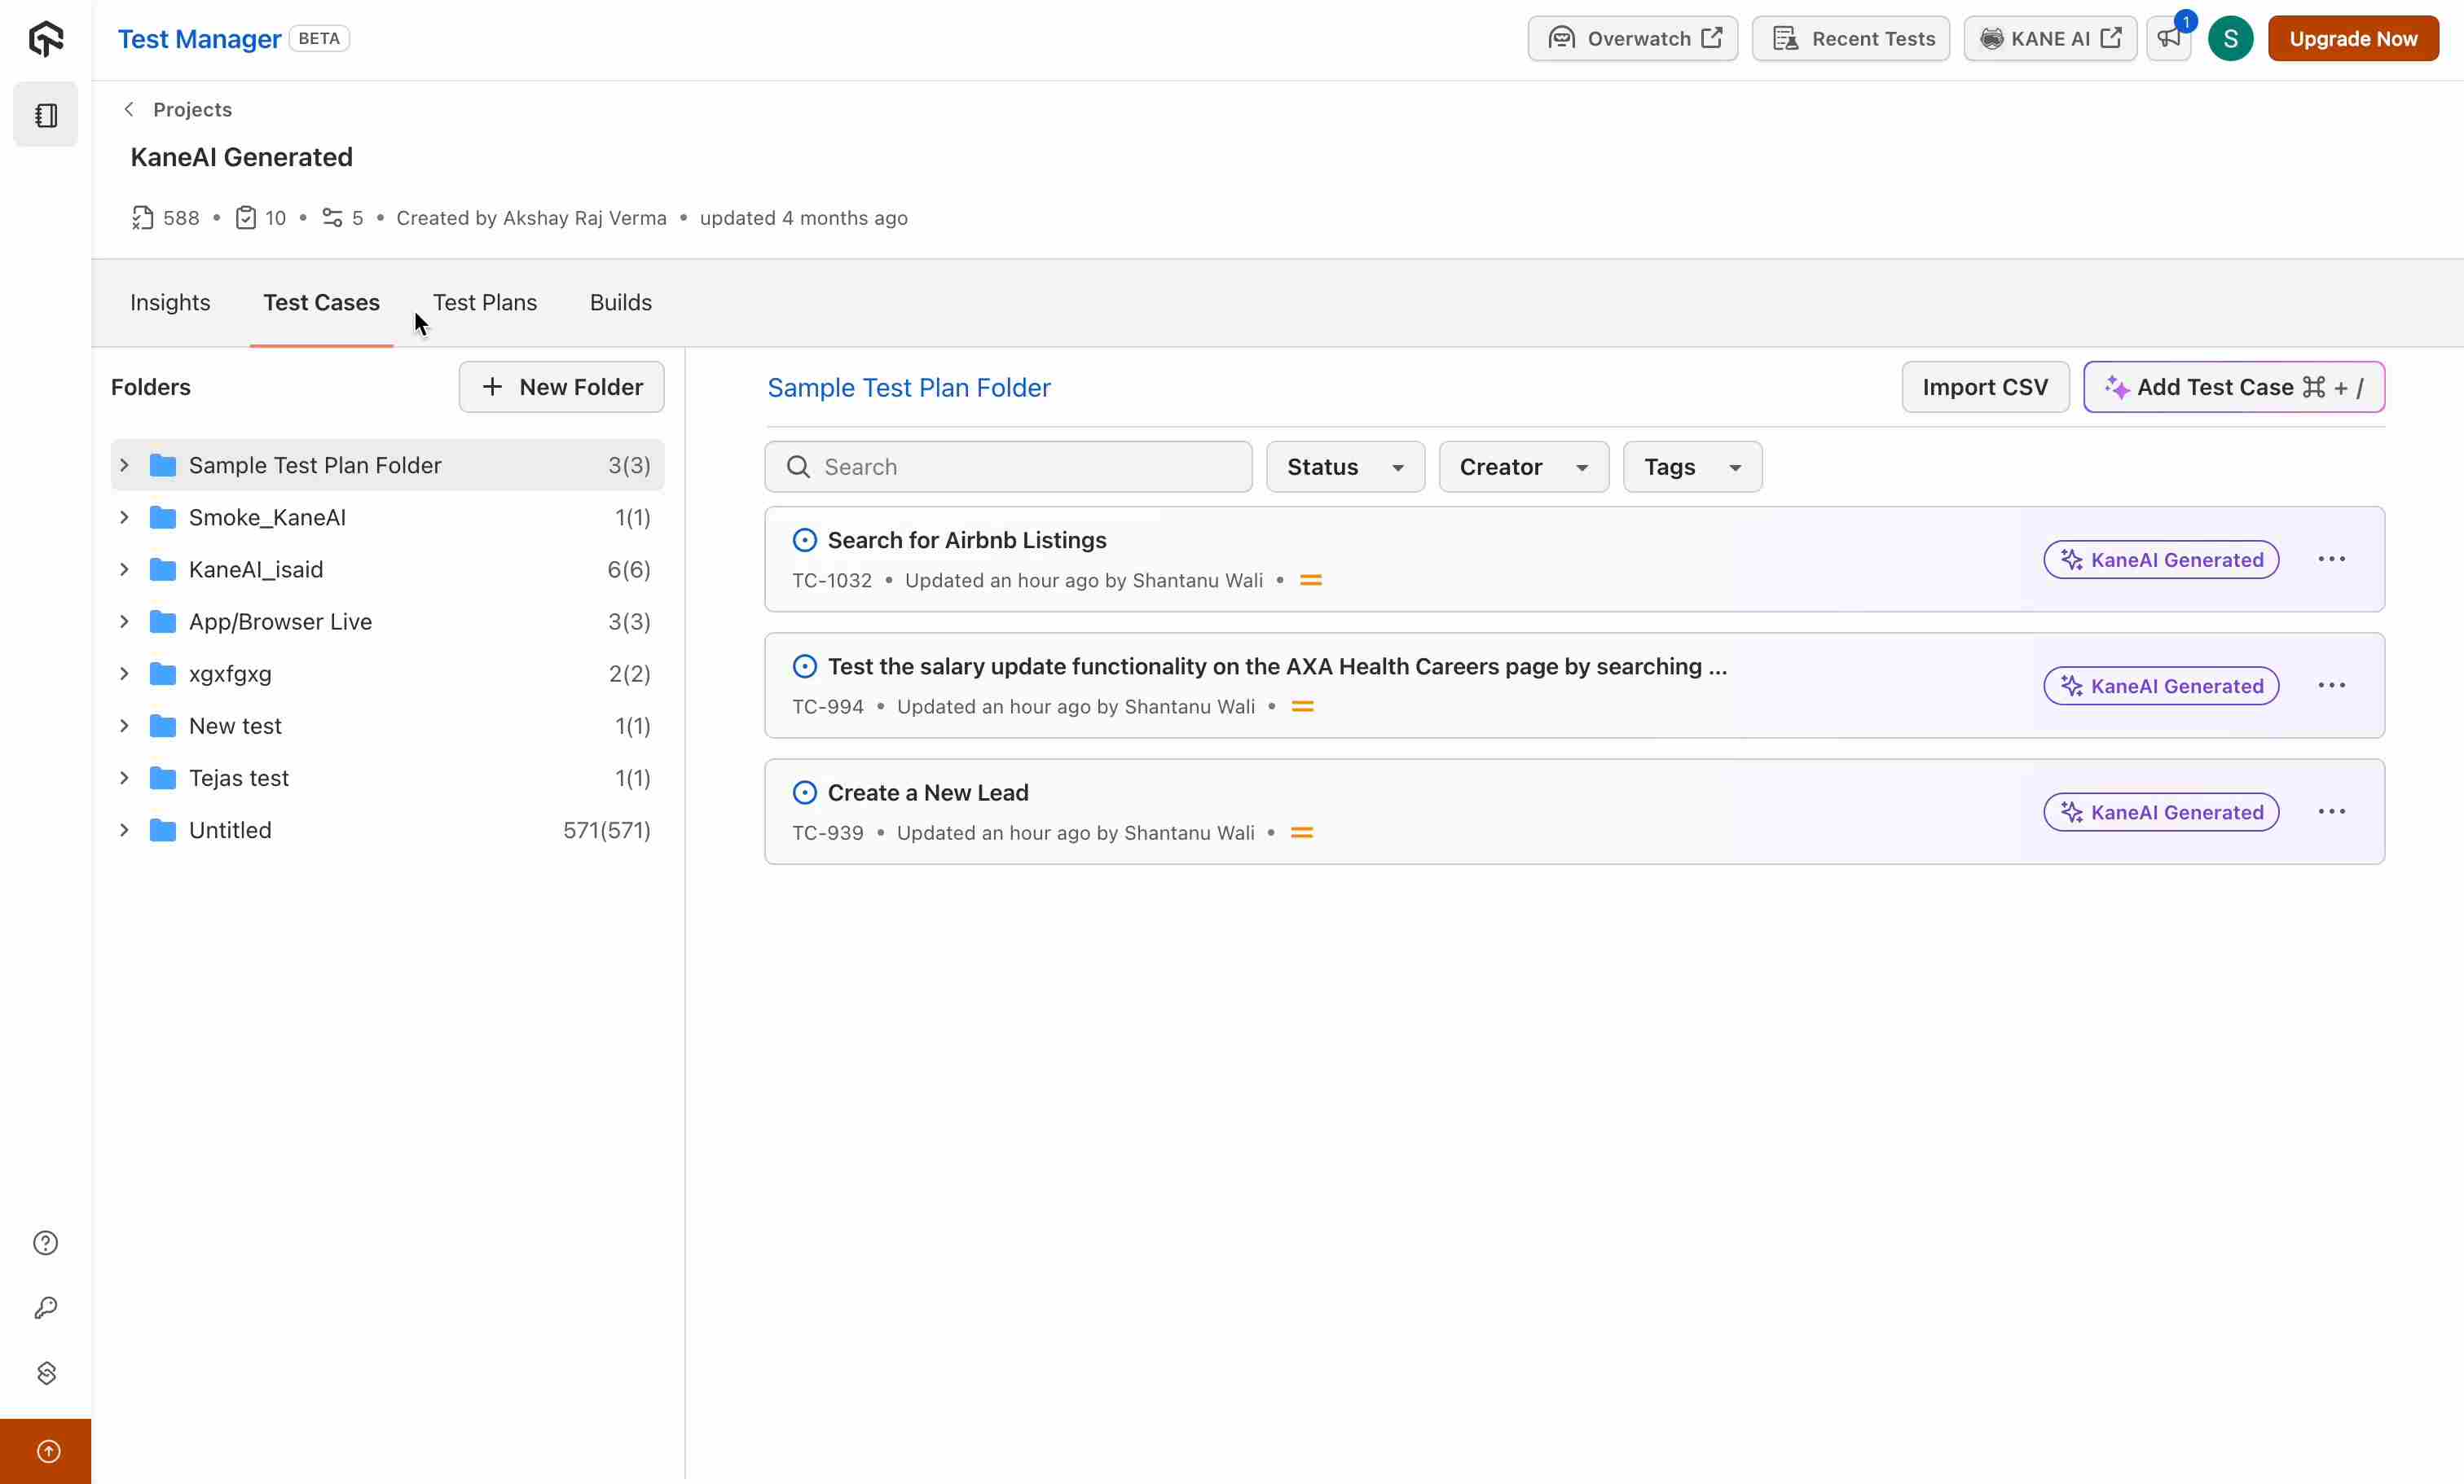Click the access key icon in sidebar

[x=46, y=1307]
